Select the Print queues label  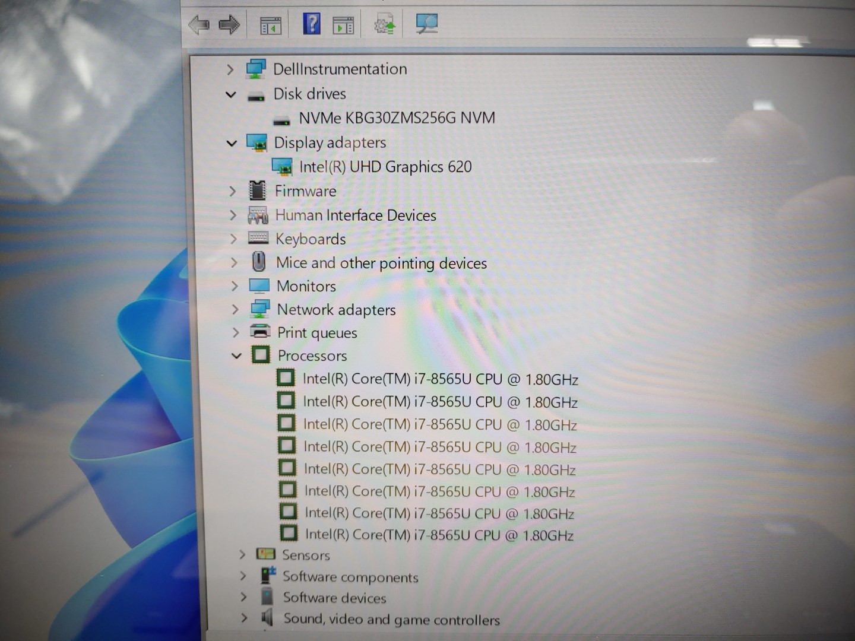point(317,332)
